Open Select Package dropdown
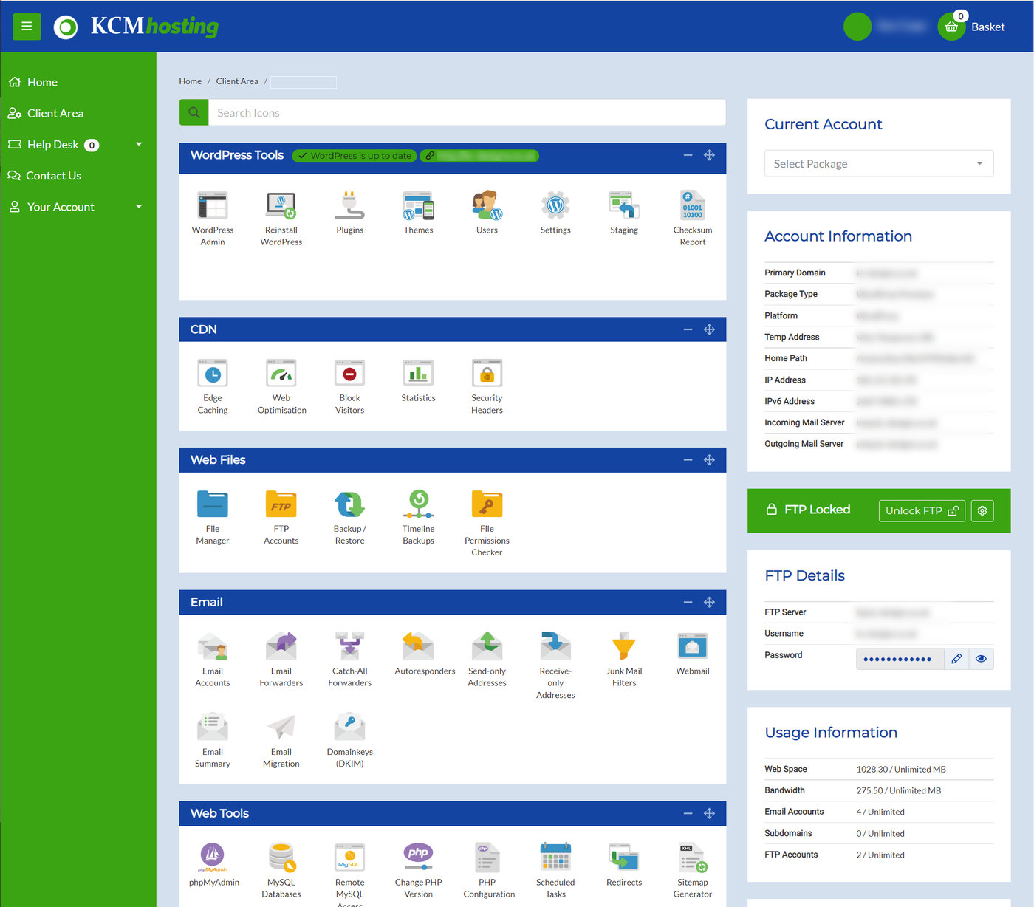1034x907 pixels. (879, 164)
